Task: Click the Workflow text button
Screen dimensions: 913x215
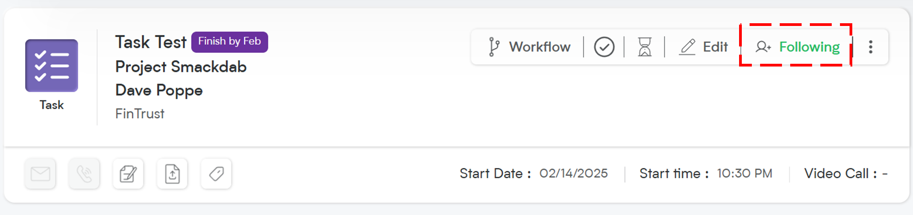Action: click(x=540, y=47)
